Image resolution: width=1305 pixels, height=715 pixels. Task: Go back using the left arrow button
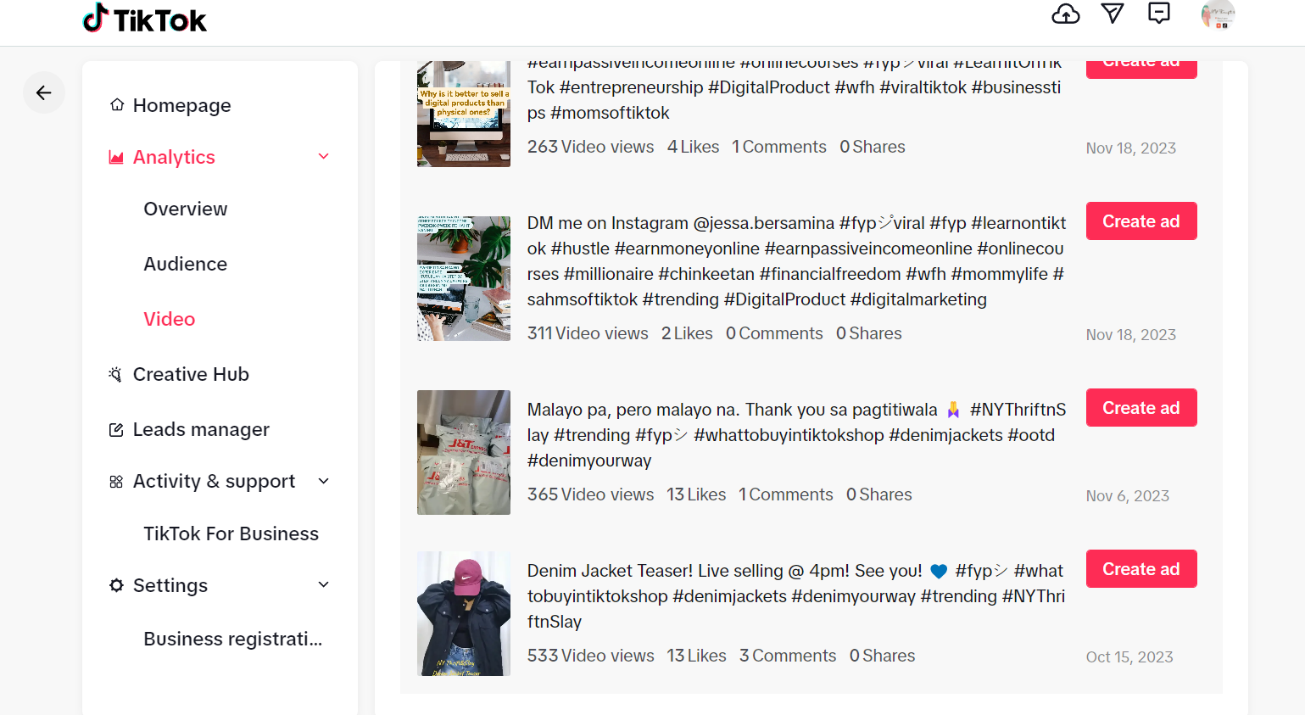[x=44, y=92]
